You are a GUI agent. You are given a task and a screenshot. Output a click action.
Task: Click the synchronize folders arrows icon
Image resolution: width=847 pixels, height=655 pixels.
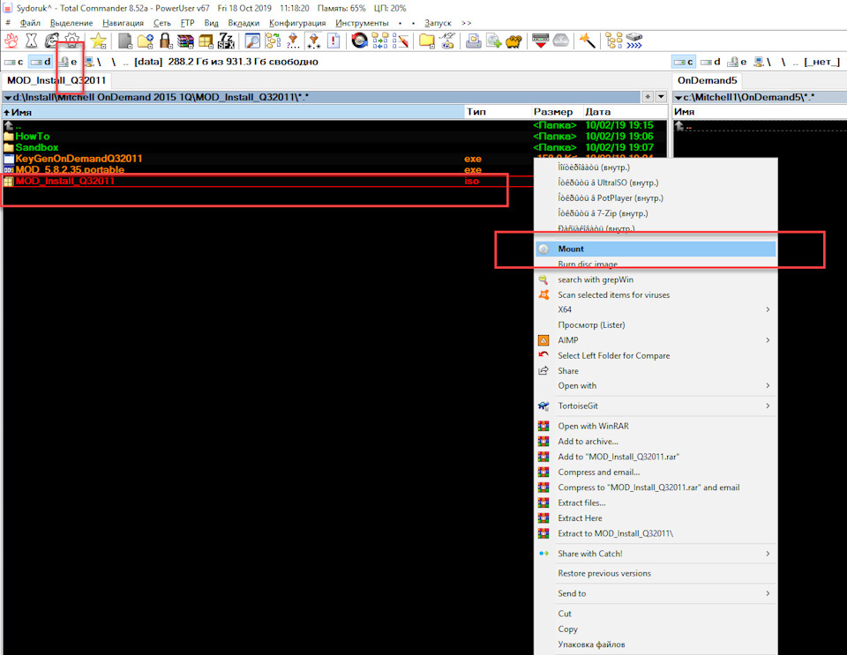pos(379,41)
